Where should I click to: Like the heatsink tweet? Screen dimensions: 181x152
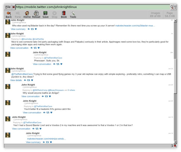[51, 113]
